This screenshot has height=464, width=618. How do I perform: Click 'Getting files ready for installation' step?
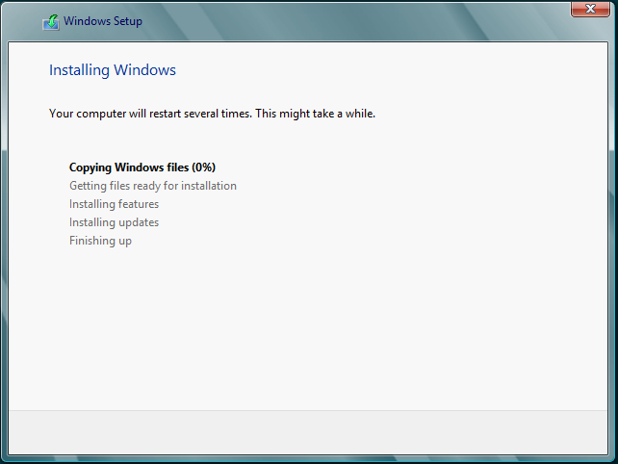tap(153, 186)
